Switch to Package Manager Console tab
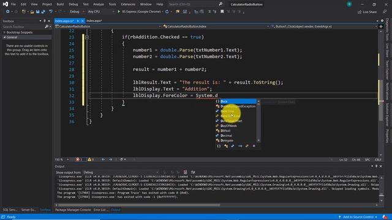The image size is (392, 220). pos(73,210)
